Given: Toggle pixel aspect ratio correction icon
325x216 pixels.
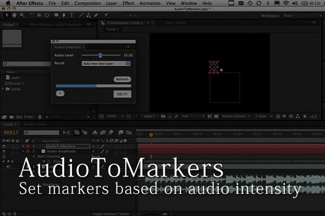Looking at the screenshot, I should [278, 117].
